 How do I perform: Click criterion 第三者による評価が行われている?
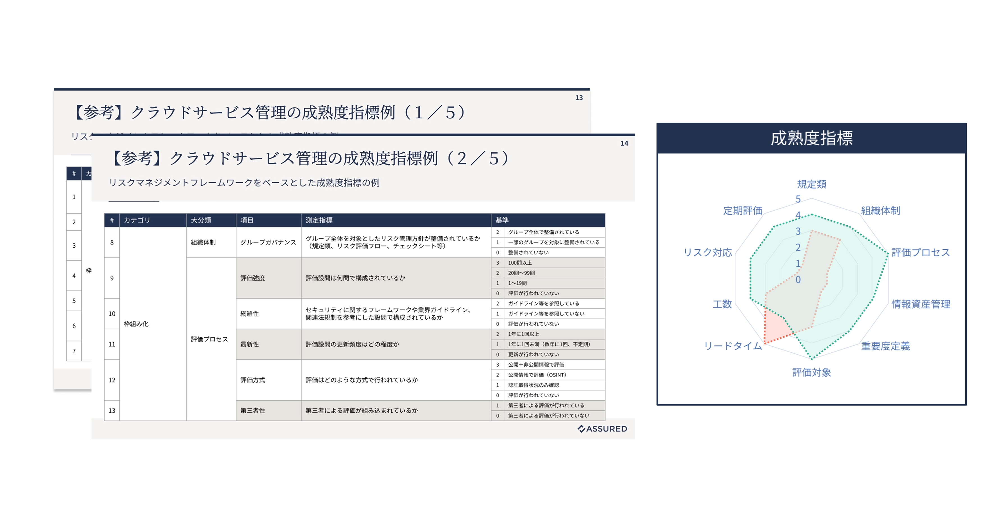pyautogui.click(x=546, y=405)
